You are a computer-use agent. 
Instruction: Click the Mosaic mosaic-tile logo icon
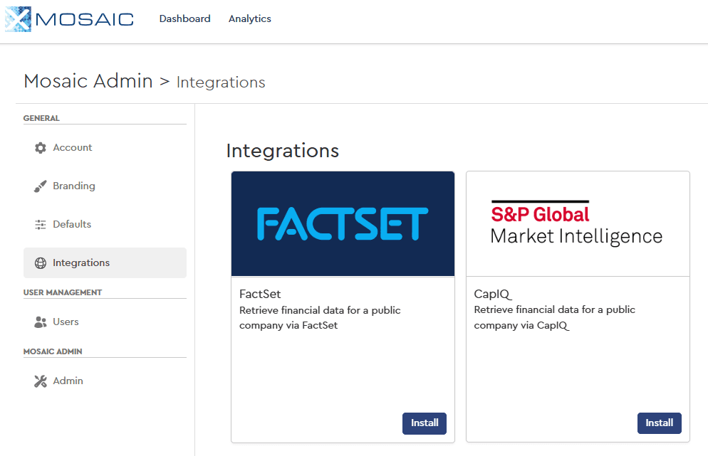pyautogui.click(x=17, y=18)
